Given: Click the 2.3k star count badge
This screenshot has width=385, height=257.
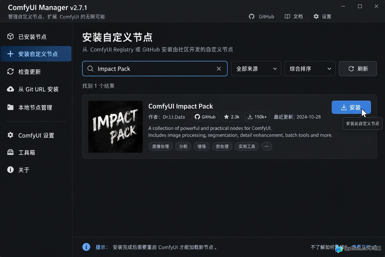Looking at the screenshot, I should pos(232,117).
